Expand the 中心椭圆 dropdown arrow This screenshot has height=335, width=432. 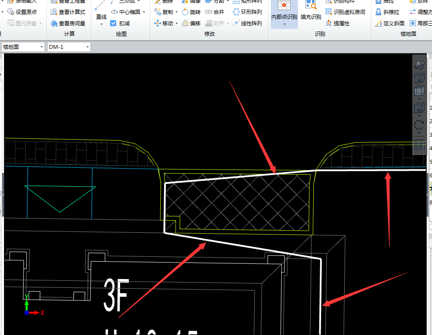pyautogui.click(x=144, y=12)
